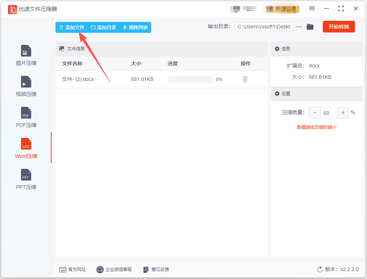Click the 信息 panel gear icon
Screen dimensions: 367x279
(277, 49)
